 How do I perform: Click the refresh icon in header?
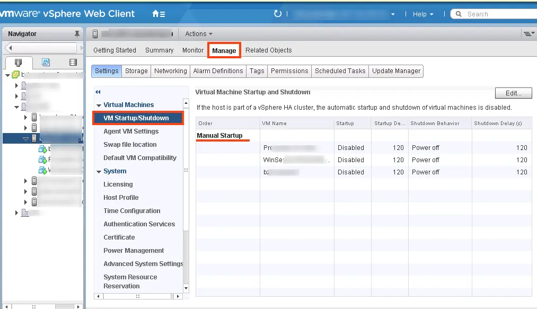(278, 14)
